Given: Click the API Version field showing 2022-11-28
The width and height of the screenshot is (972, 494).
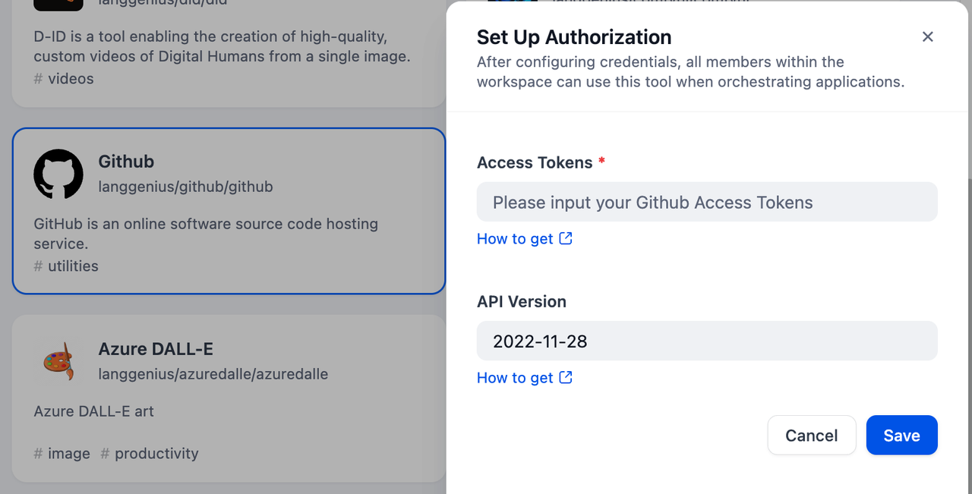Looking at the screenshot, I should [707, 341].
